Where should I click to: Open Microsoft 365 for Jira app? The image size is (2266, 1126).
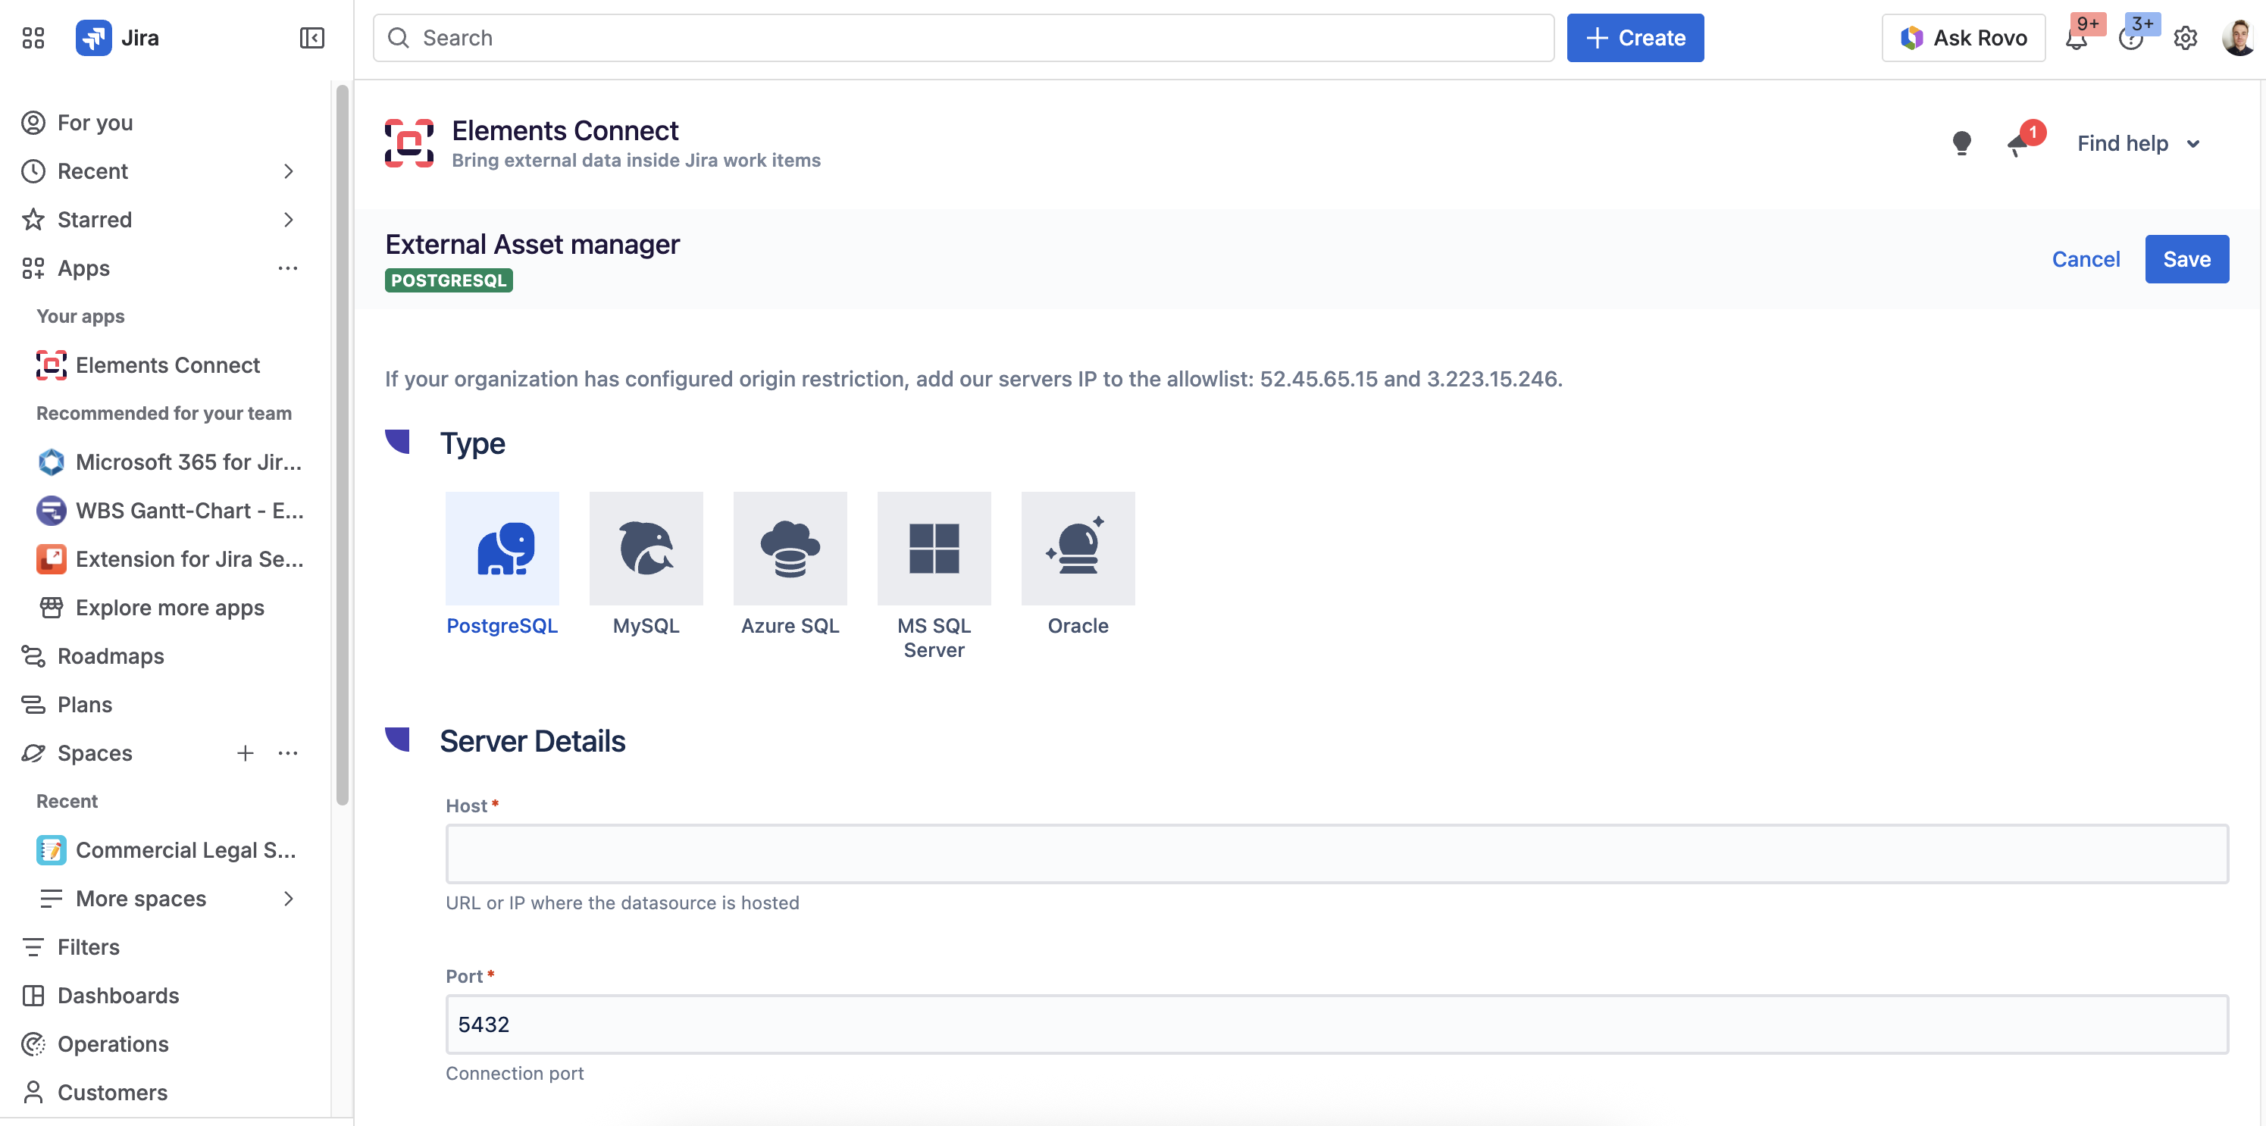coord(170,461)
